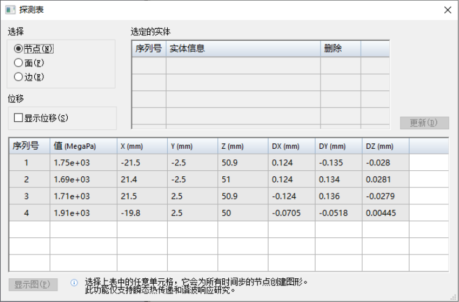
Task: Select the value cell 1.75e+03
Action: click(84, 163)
